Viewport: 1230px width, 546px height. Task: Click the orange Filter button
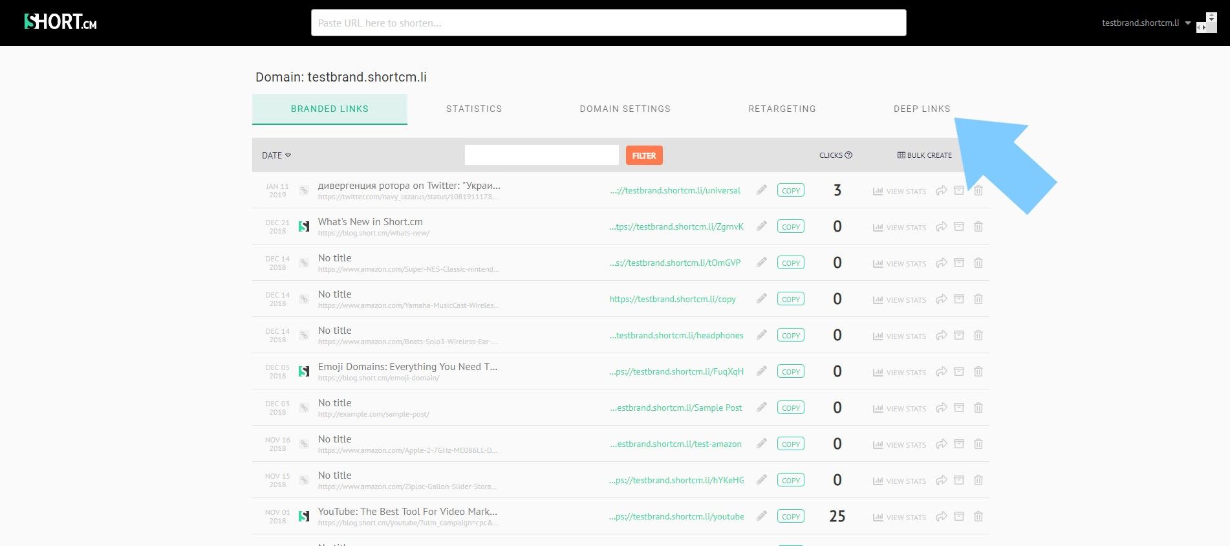644,155
